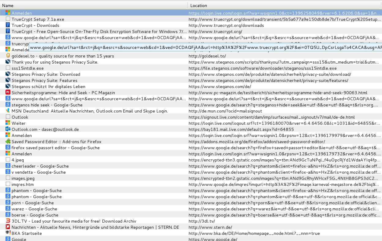This screenshot has height=241, width=382.
Task: Select the 'warez - Google-Suche' entry
Action: tap(191, 209)
